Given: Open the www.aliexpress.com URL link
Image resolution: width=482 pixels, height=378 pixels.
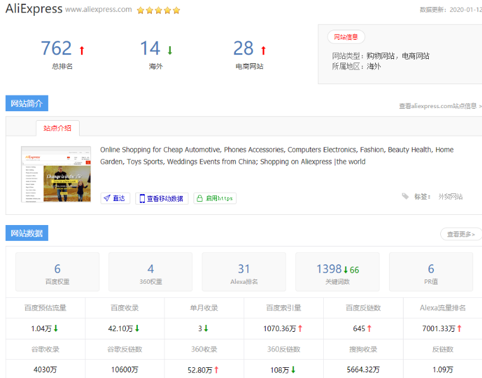Looking at the screenshot, I should pos(99,10).
